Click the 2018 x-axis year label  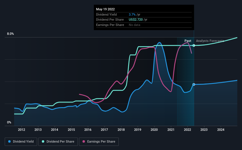(121, 130)
